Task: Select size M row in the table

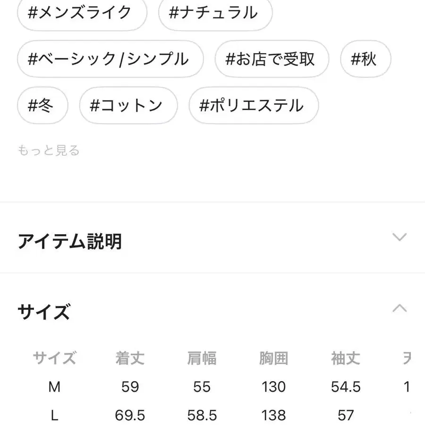Action: pyautogui.click(x=55, y=387)
